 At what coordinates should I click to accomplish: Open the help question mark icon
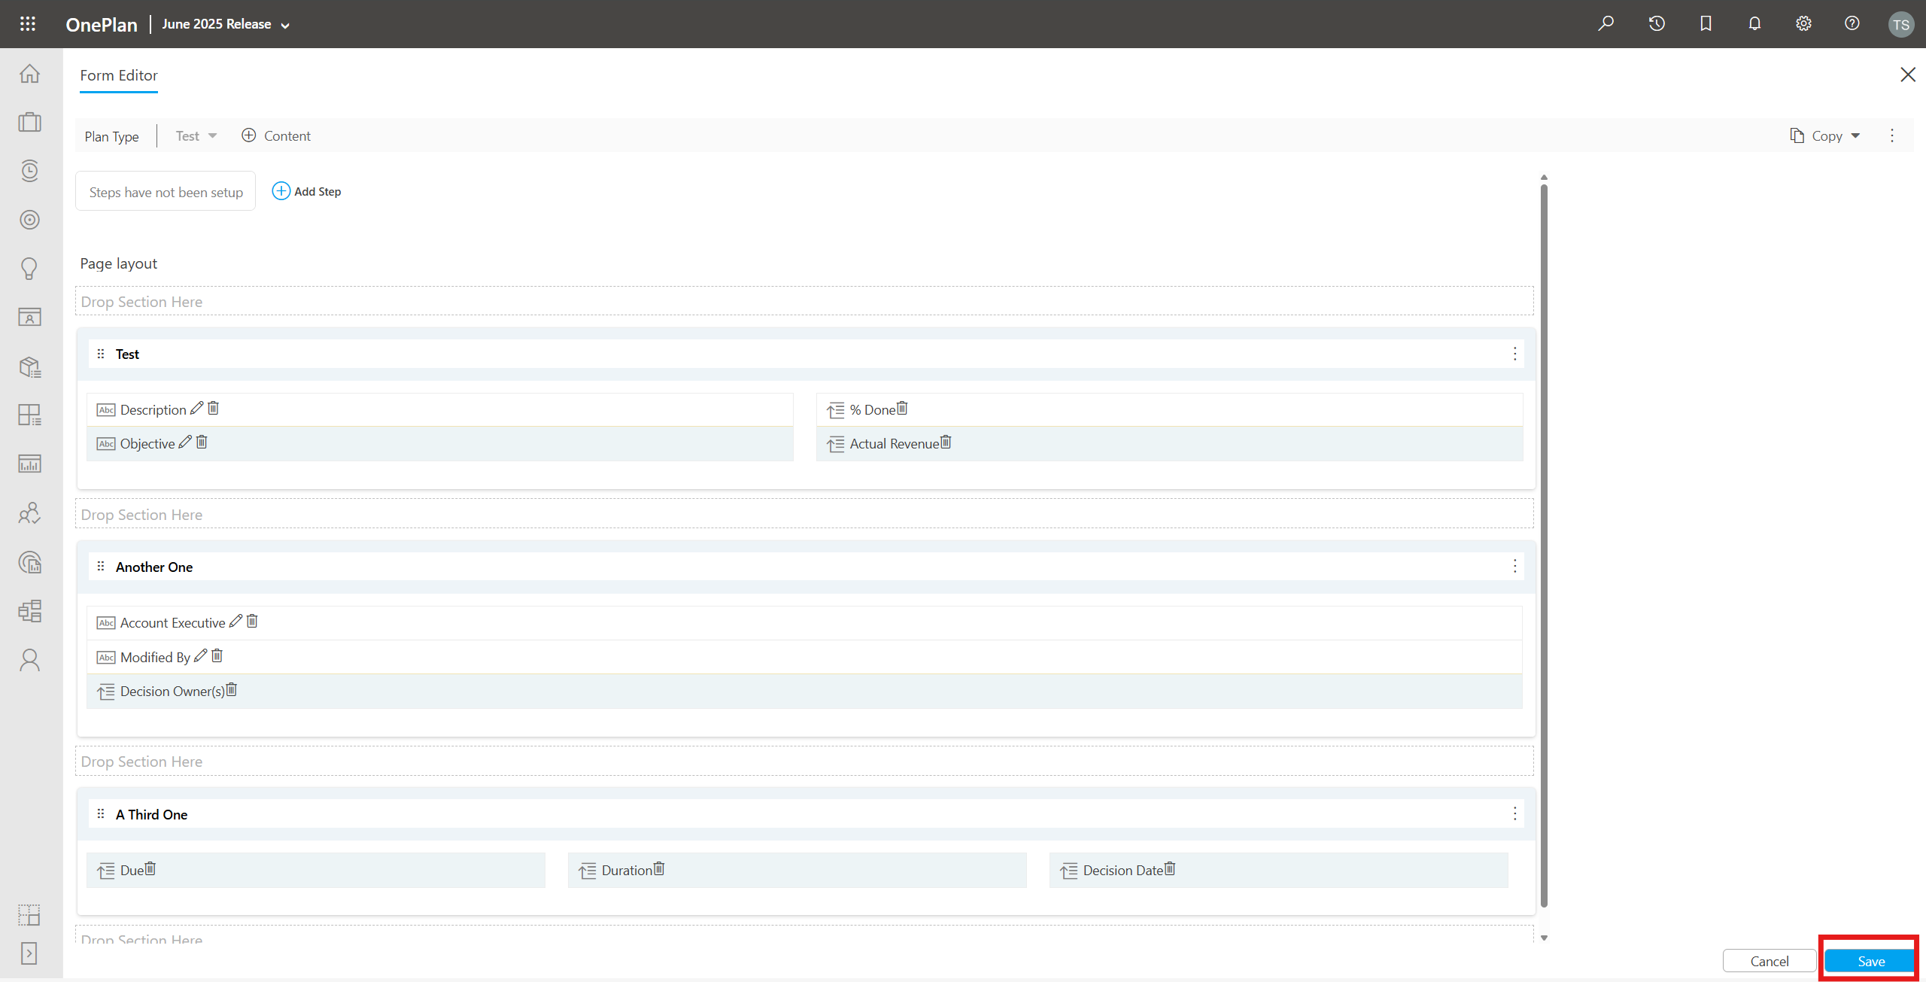(x=1852, y=23)
